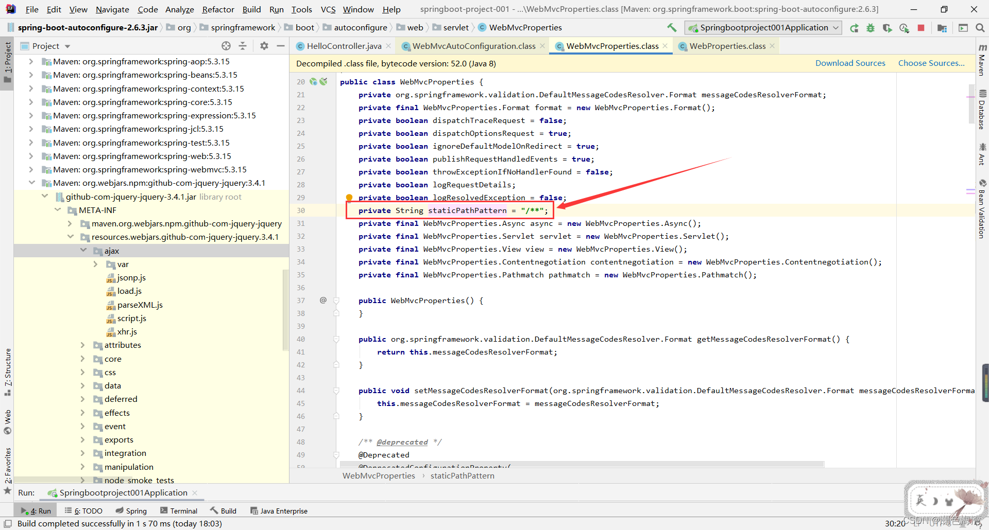Switch to WebProperties.class tab
The width and height of the screenshot is (989, 530).
pos(727,46)
